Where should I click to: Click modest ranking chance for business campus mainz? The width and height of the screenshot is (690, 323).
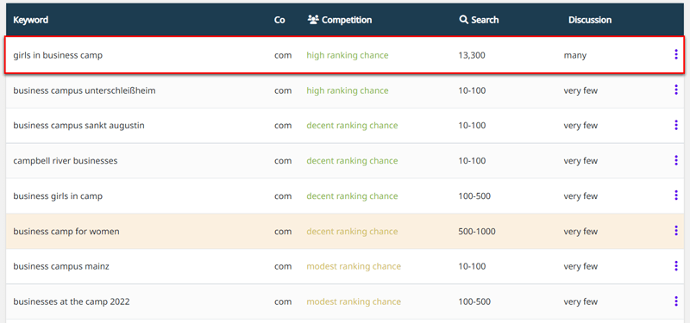(x=354, y=266)
